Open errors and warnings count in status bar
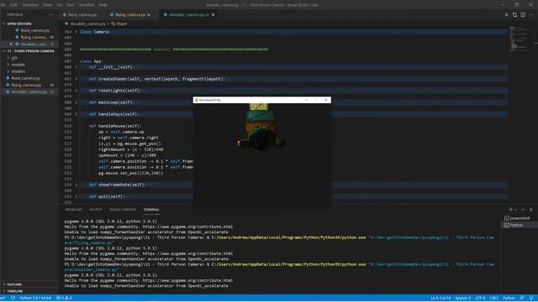538x302 pixels. pyautogui.click(x=64, y=298)
